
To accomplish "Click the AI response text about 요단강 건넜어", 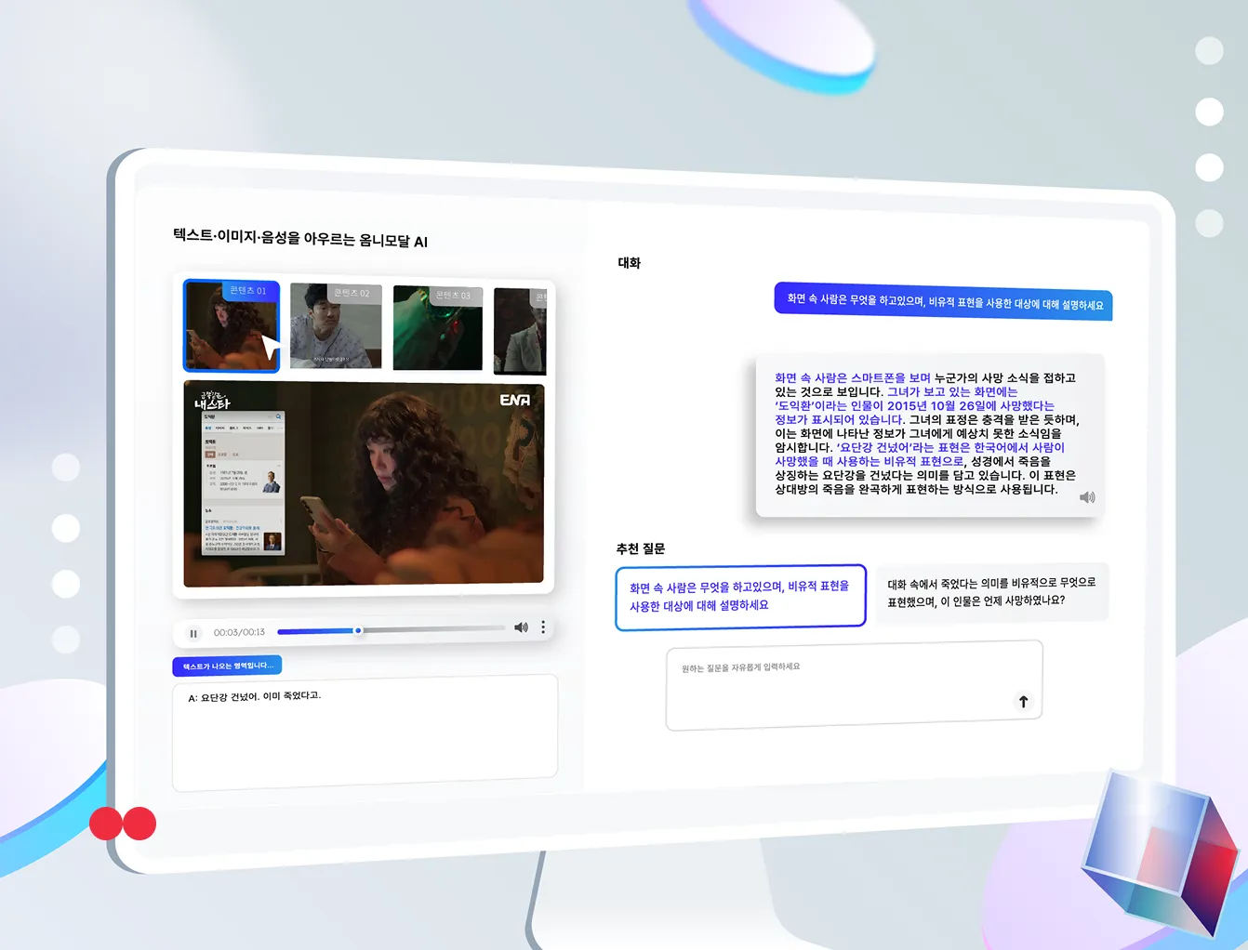I will coord(927,434).
